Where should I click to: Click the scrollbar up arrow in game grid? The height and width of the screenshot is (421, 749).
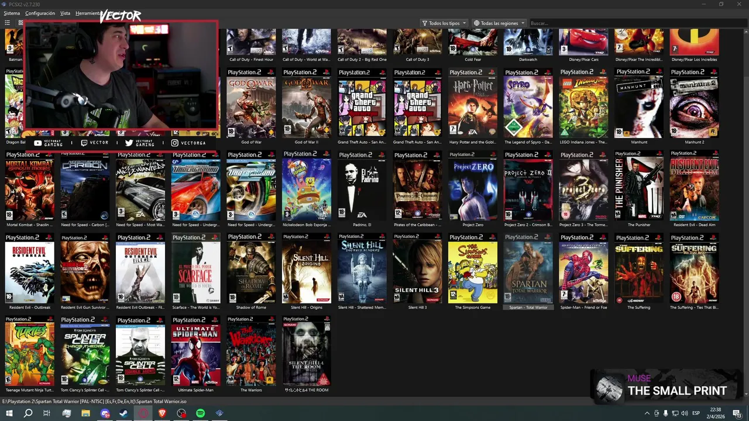pyautogui.click(x=745, y=31)
